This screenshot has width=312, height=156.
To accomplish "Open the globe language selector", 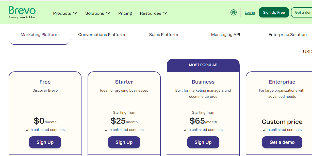I will 234,12.
